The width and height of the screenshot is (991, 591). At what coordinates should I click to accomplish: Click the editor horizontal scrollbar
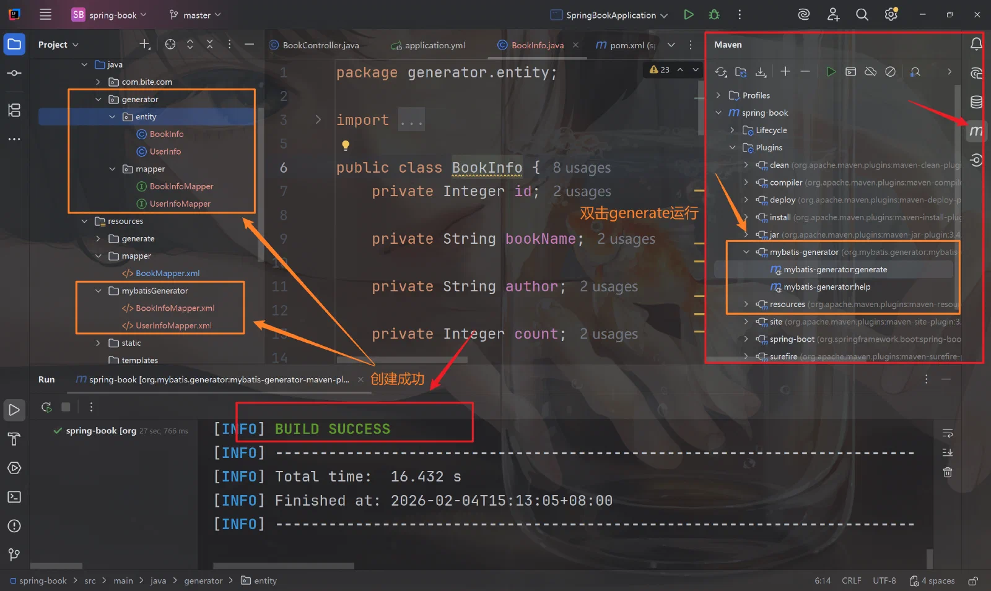pos(402,360)
